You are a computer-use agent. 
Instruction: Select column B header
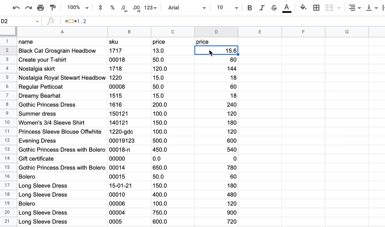pyautogui.click(x=129, y=32)
